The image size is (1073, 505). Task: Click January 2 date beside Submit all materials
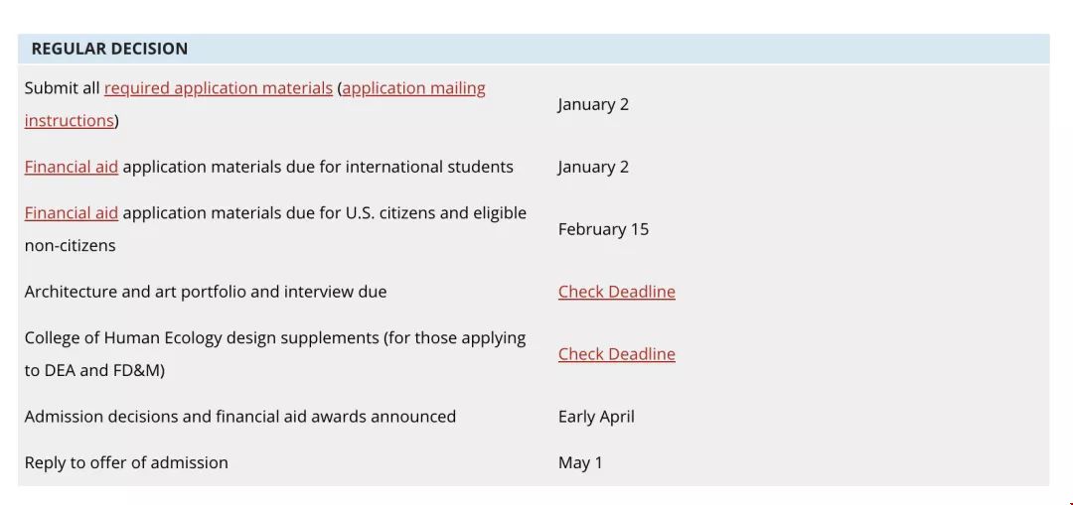tap(593, 104)
